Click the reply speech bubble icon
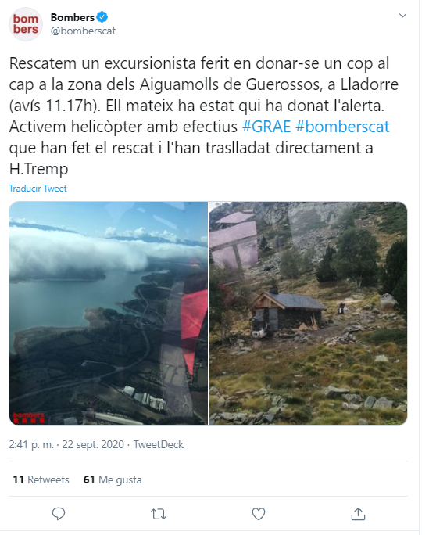Viewport: 429px width, 535px height. point(59,514)
